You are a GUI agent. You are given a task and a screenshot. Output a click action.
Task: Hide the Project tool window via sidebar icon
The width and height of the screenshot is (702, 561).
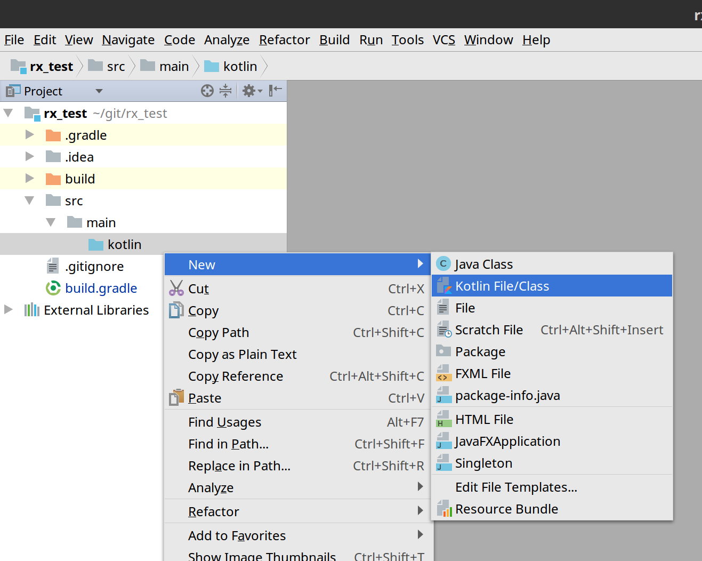pos(275,91)
